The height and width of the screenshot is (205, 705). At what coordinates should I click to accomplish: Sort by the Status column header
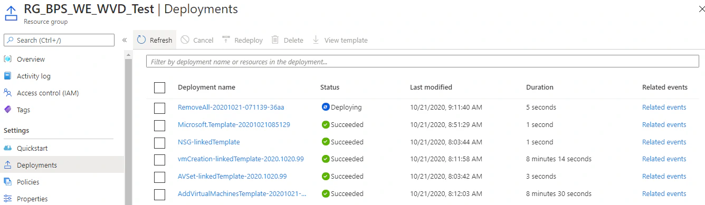[x=330, y=87]
